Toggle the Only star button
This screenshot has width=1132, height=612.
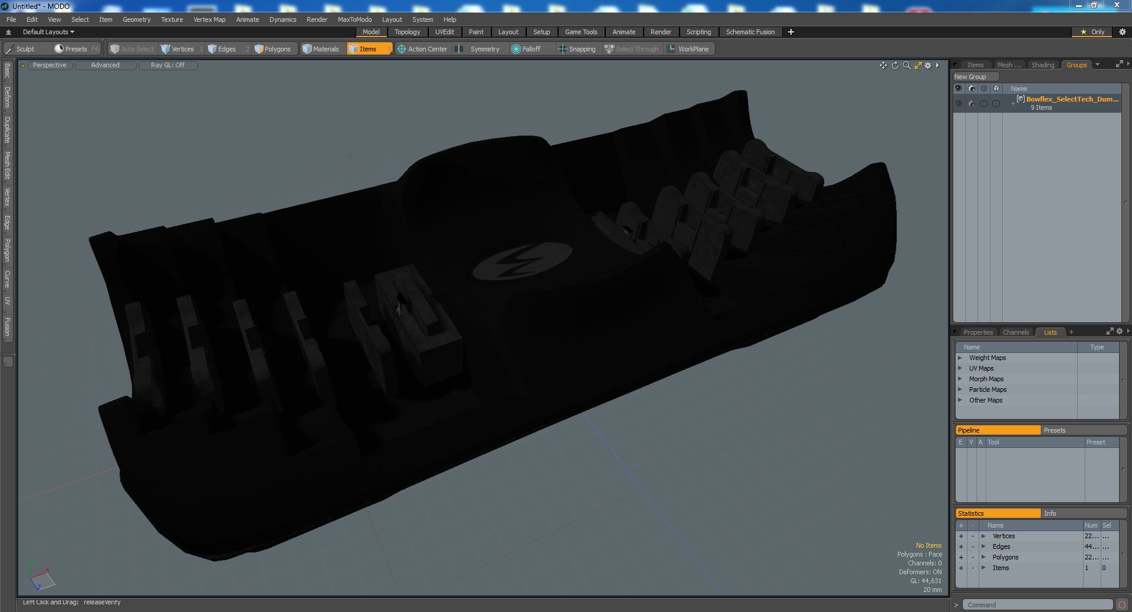(1092, 32)
